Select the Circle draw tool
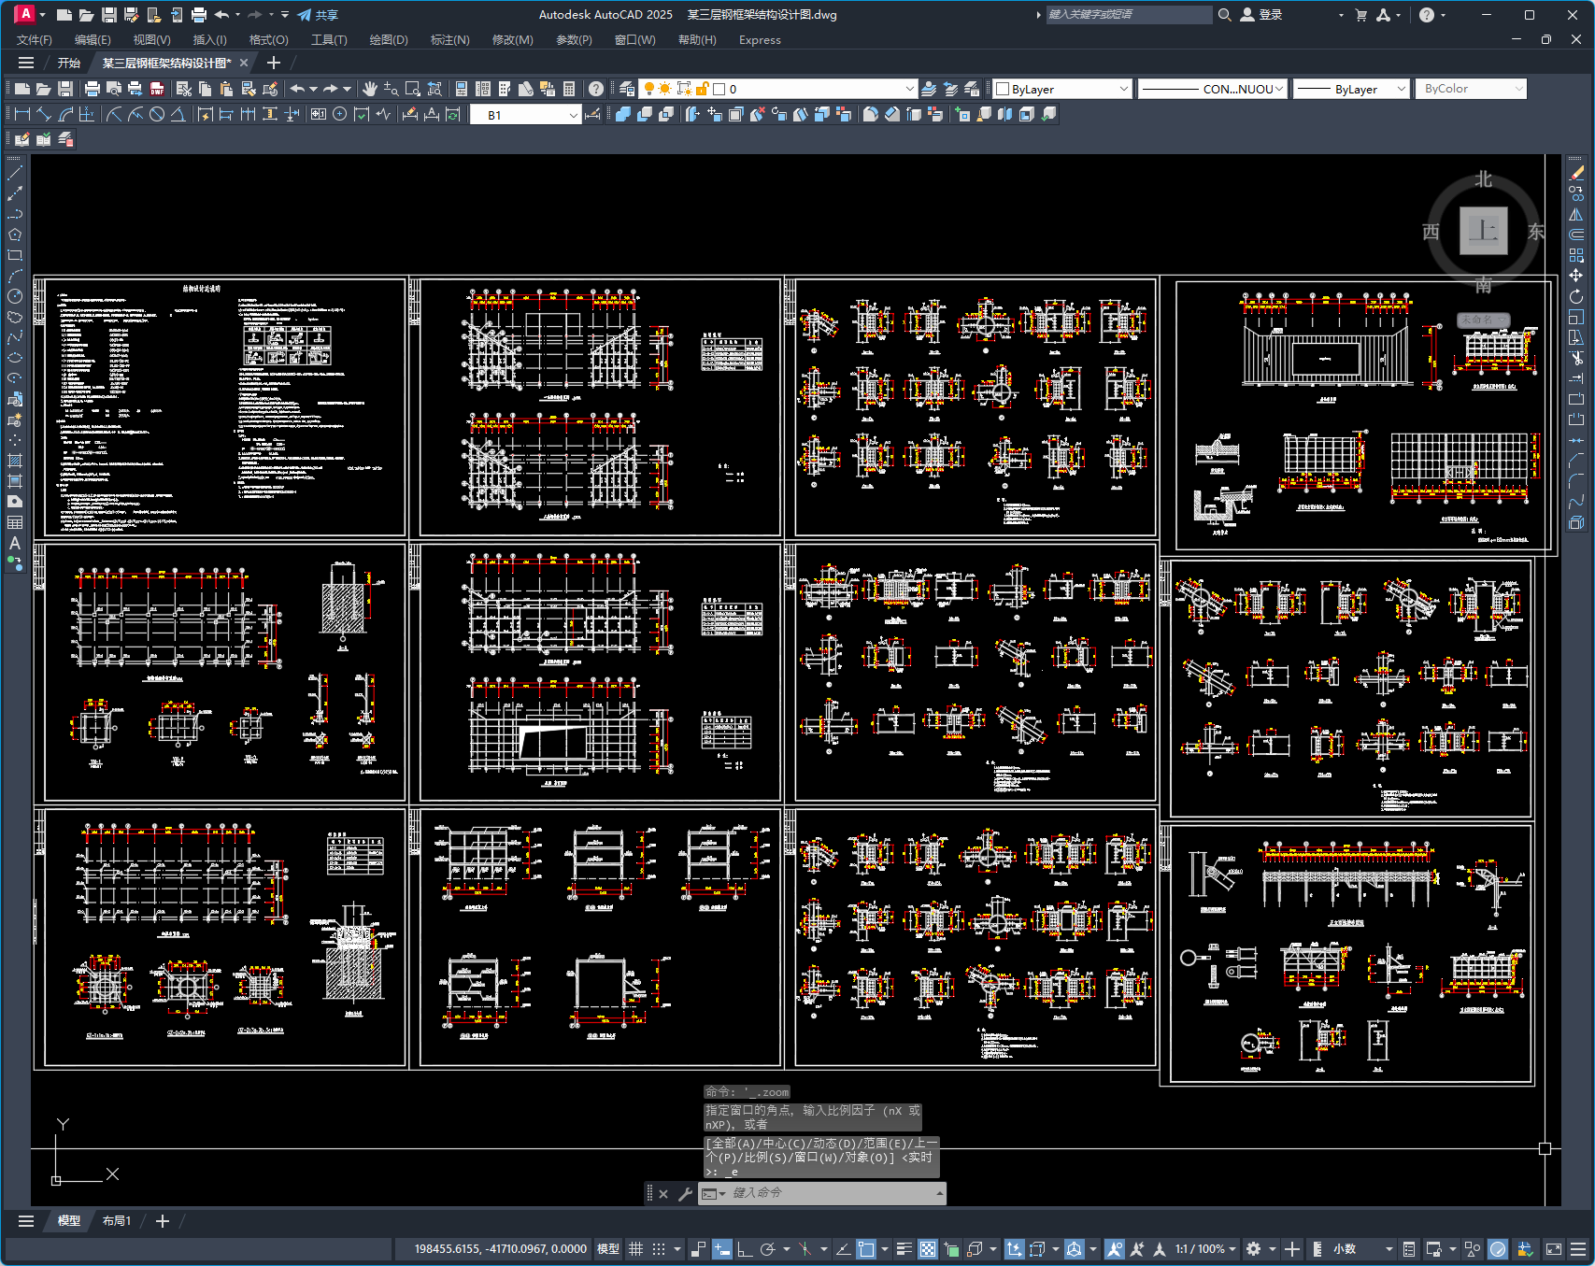This screenshot has height=1266, width=1595. (15, 296)
